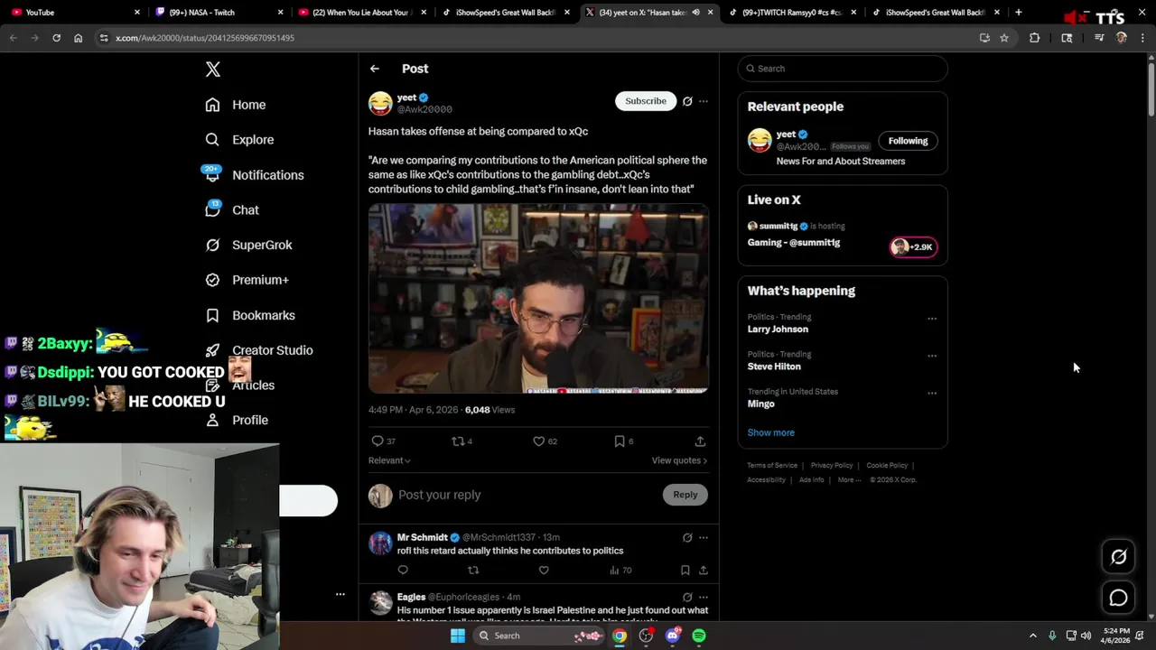Open Mr Schmidt's profile name
Image resolution: width=1156 pixels, height=650 pixels.
(x=423, y=537)
